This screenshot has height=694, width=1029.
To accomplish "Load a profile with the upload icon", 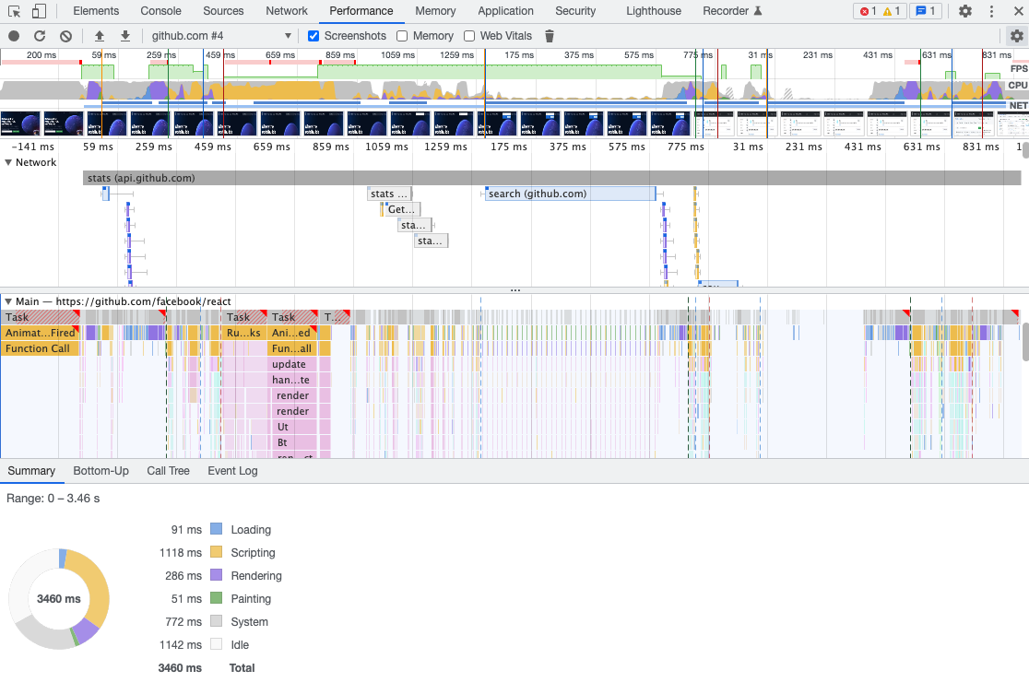I will click(100, 36).
